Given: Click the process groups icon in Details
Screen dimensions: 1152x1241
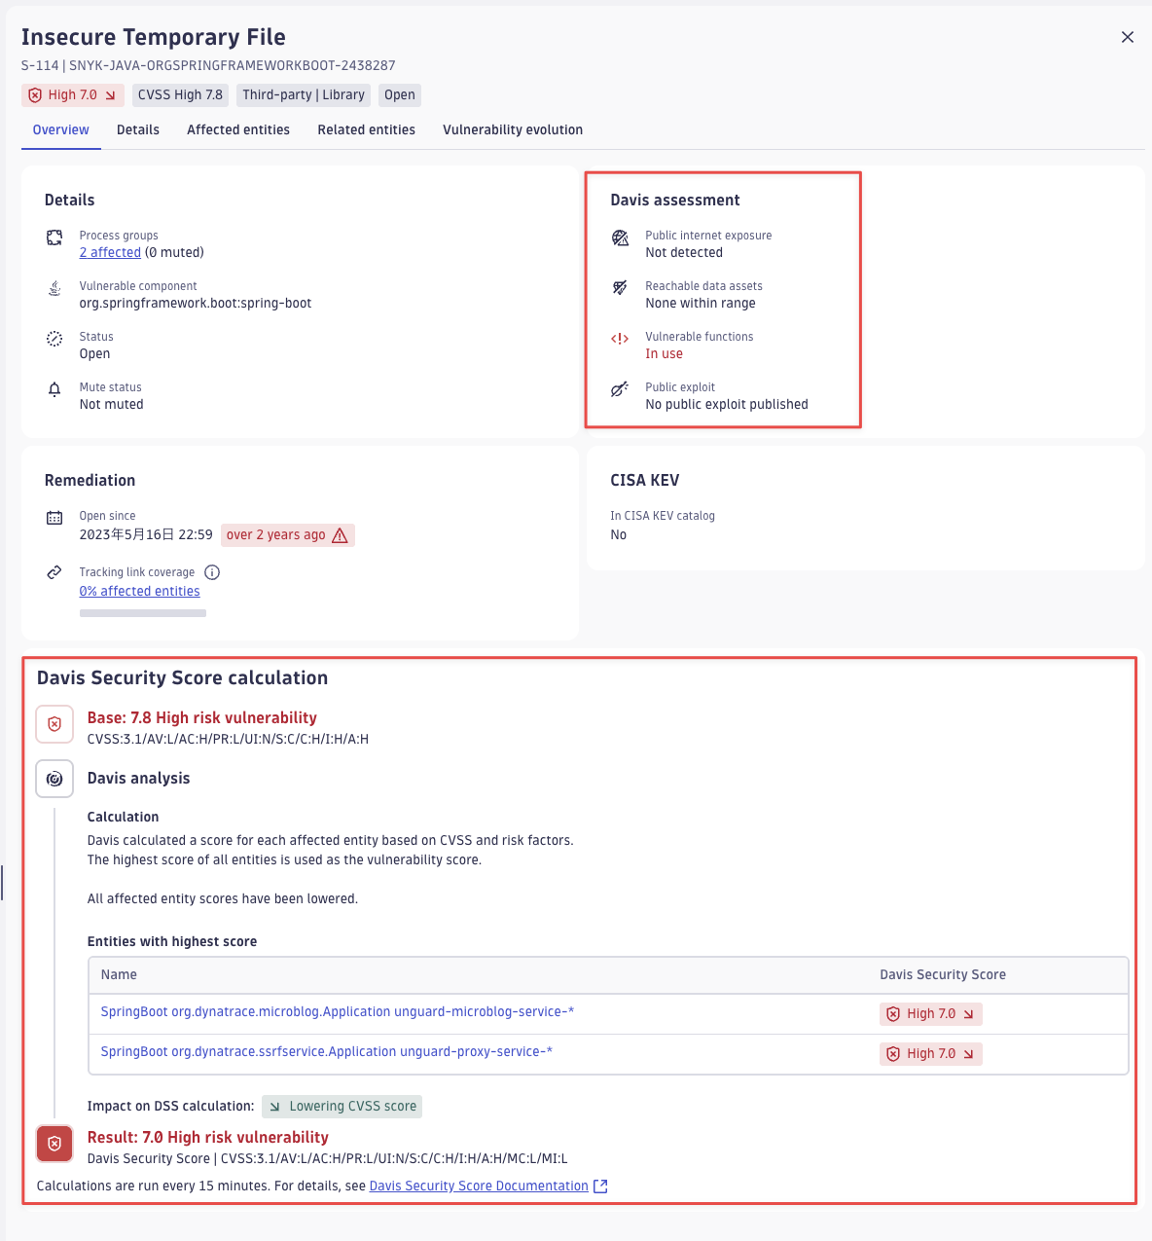Looking at the screenshot, I should 54,237.
